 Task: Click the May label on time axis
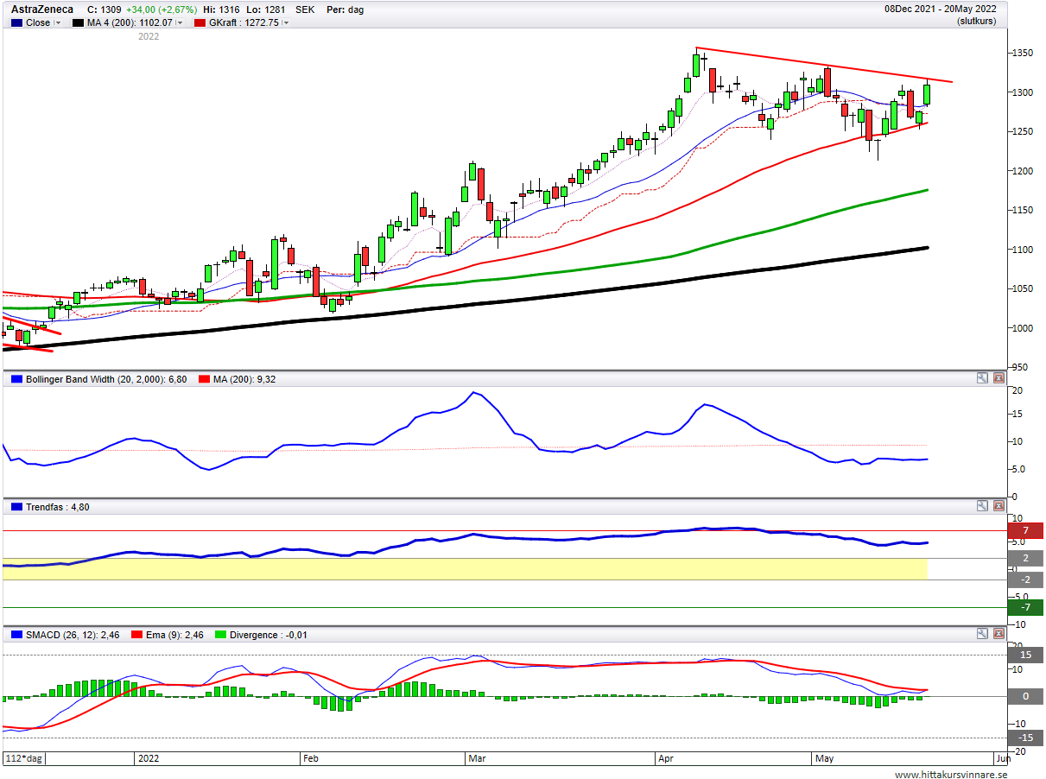click(825, 758)
